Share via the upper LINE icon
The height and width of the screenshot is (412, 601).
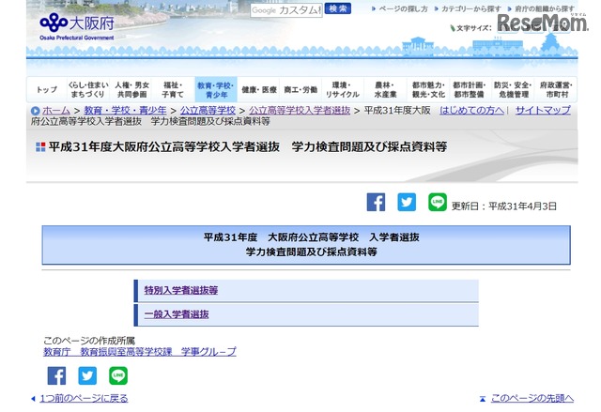point(438,202)
